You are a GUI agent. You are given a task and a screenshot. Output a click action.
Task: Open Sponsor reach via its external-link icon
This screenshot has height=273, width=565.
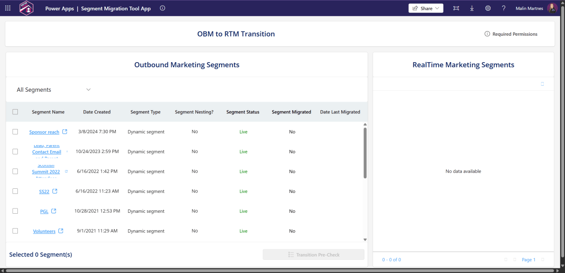tap(65, 132)
